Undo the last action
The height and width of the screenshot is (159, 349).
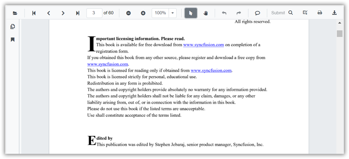pyautogui.click(x=224, y=13)
